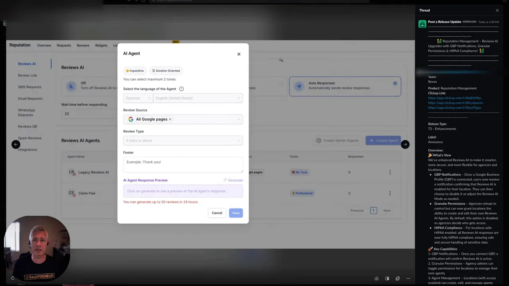Open the Review Type dropdown

point(183,141)
